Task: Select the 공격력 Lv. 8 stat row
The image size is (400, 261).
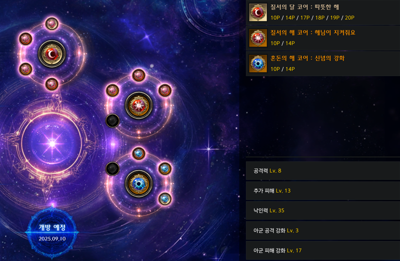Action: (322, 171)
